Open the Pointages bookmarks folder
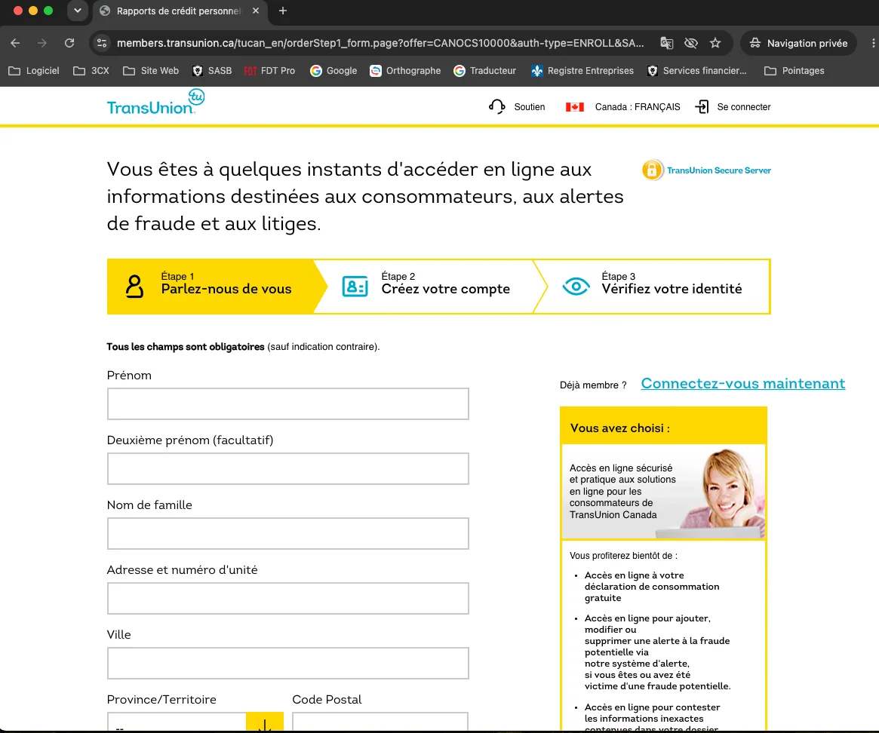The height and width of the screenshot is (733, 879). [x=794, y=71]
